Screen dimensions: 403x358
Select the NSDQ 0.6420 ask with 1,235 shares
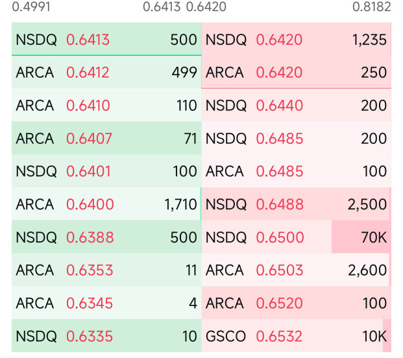(x=297, y=39)
